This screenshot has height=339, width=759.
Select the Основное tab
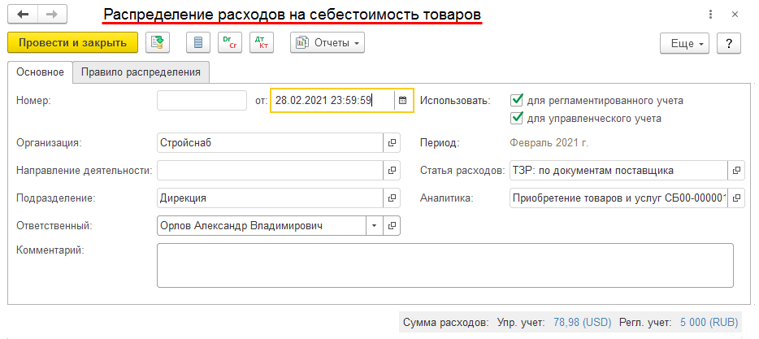coord(40,72)
